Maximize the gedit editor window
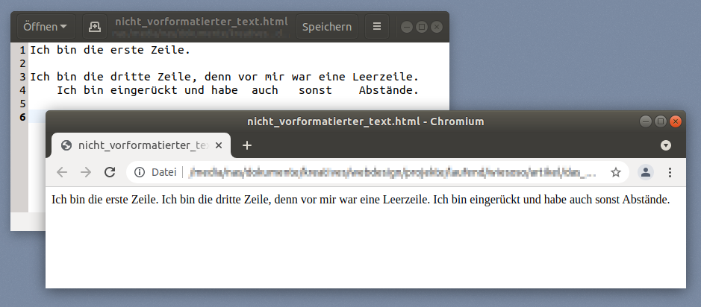701x307 pixels. (x=422, y=28)
